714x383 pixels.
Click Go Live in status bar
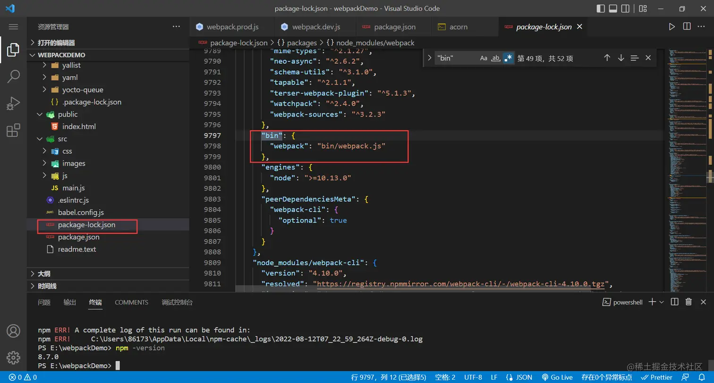557,377
